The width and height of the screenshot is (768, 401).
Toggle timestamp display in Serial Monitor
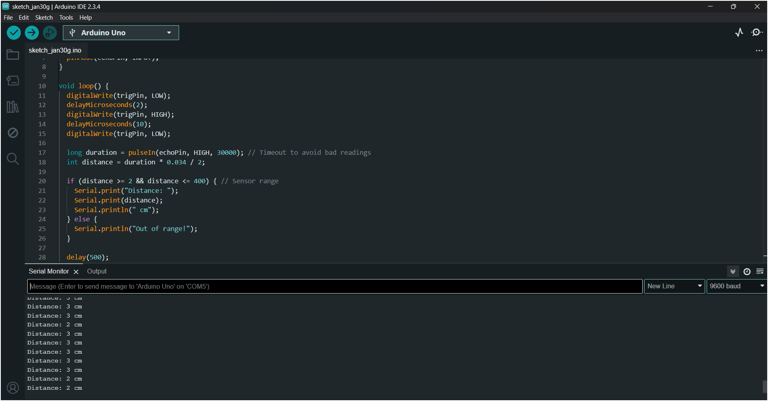pyautogui.click(x=747, y=271)
